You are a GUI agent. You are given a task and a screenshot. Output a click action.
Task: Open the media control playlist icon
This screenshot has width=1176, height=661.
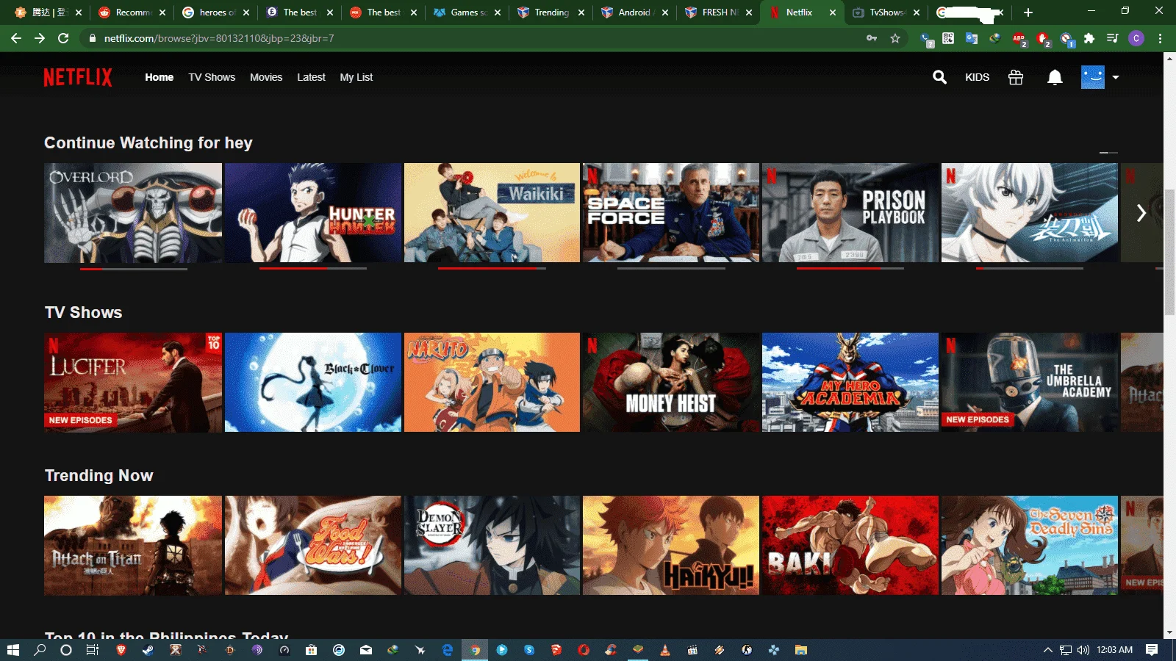pos(1113,38)
